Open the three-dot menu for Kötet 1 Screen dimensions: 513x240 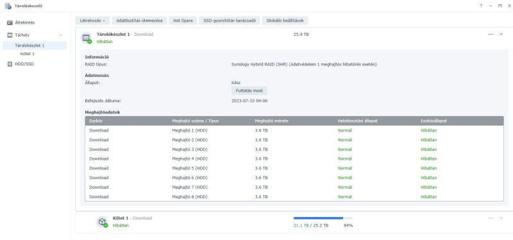(491, 218)
